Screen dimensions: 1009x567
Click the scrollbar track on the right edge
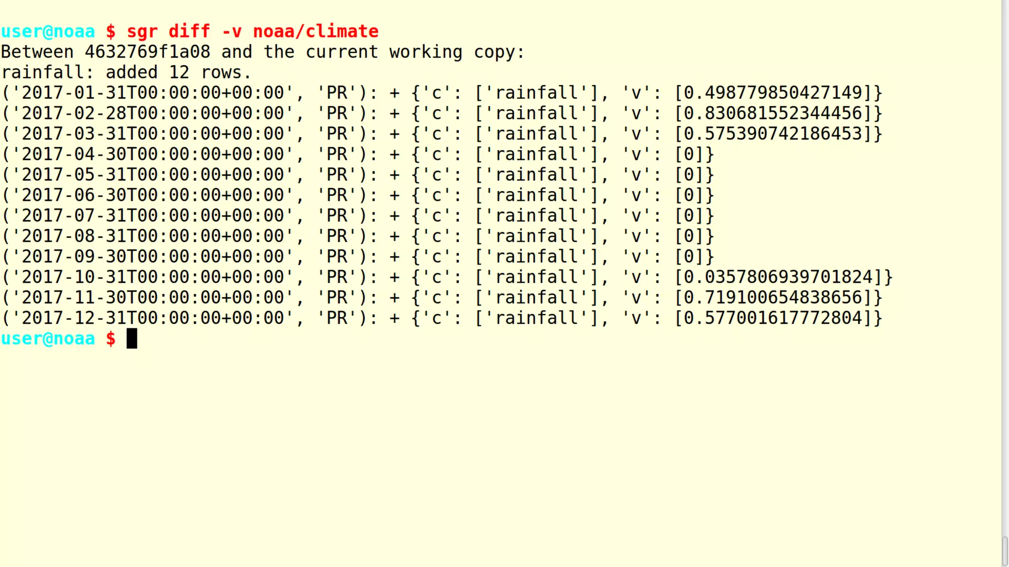(x=1005, y=246)
